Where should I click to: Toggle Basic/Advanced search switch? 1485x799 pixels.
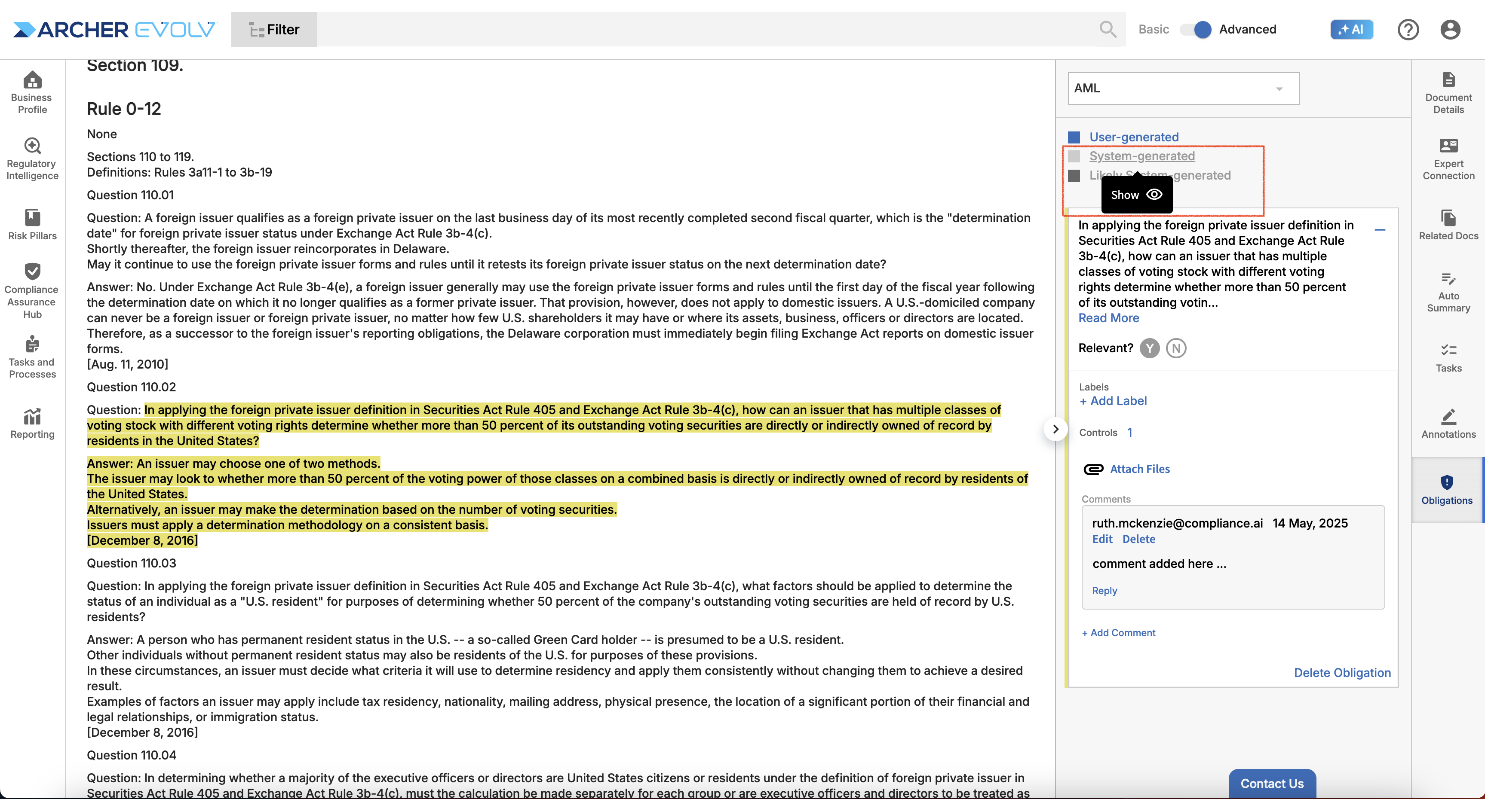point(1196,29)
